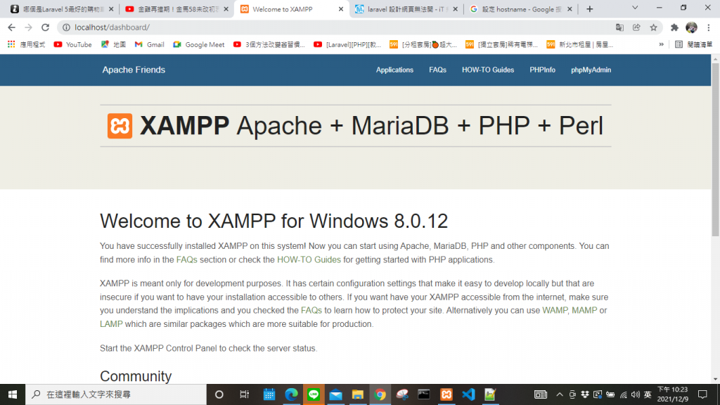Screen dimensions: 720x405
Task: Open Cortana circle on the taskbar
Action: point(219,394)
